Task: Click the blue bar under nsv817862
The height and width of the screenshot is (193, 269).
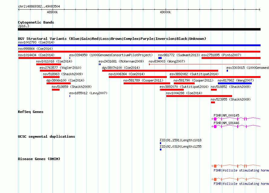Action: pos(235,83)
